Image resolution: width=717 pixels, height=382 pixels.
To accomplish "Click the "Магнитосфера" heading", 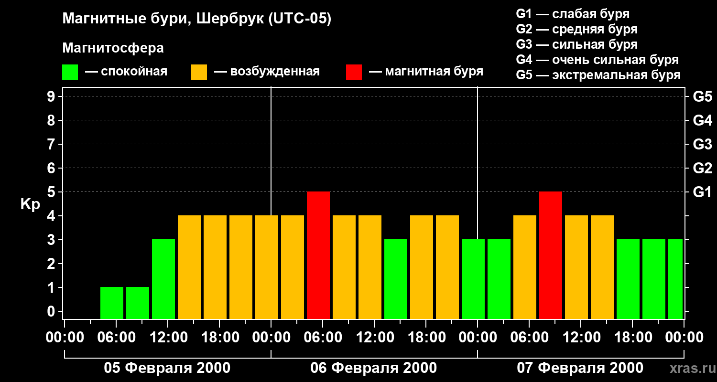I will pyautogui.click(x=113, y=48).
